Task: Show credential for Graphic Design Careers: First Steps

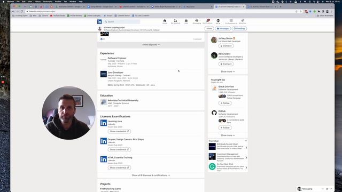Action: click(x=119, y=149)
